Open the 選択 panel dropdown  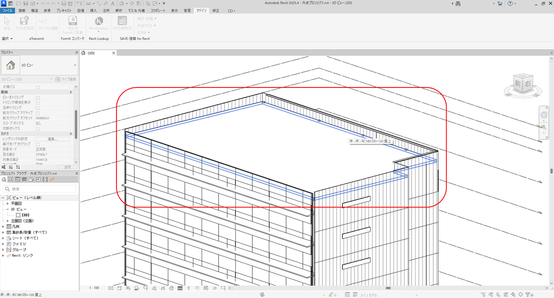(x=7, y=39)
